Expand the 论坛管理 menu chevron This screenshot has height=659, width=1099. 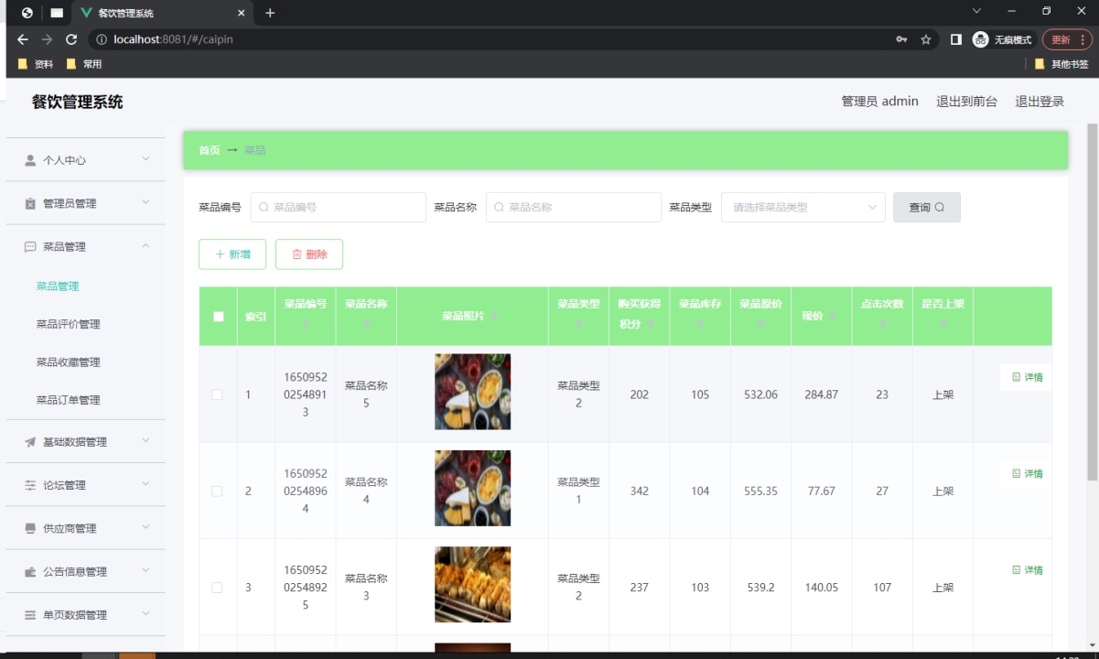145,484
